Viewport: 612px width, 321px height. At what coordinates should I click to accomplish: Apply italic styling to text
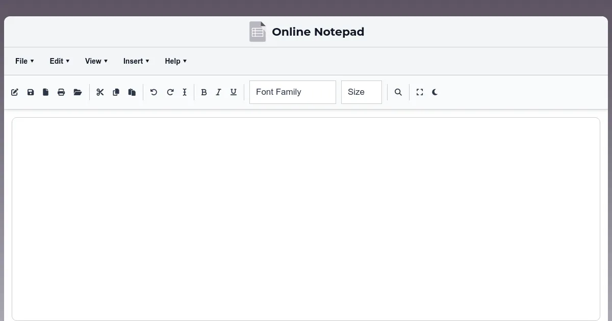pos(218,92)
